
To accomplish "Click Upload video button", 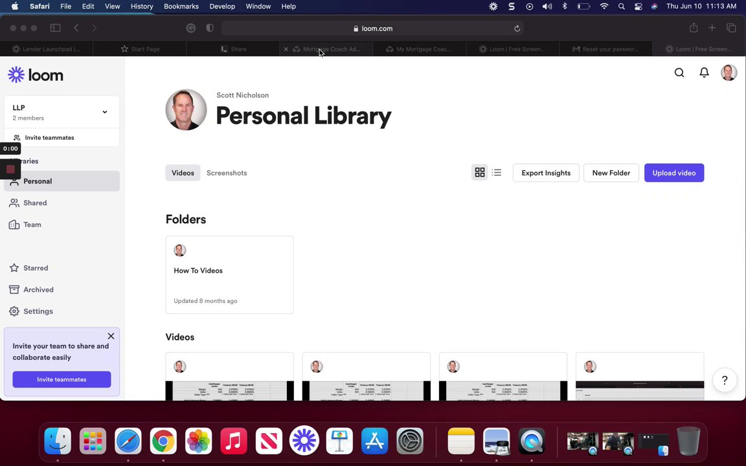I will click(x=674, y=173).
